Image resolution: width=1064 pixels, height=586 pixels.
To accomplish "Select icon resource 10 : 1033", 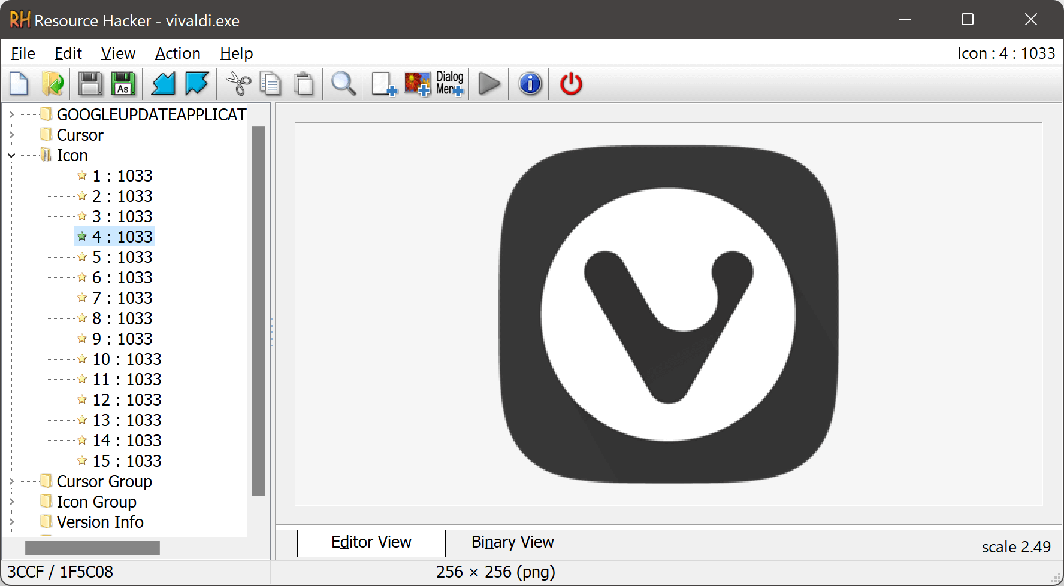I will 126,359.
